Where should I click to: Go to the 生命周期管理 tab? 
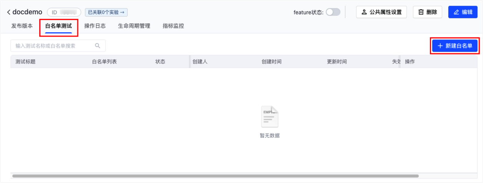click(x=134, y=26)
